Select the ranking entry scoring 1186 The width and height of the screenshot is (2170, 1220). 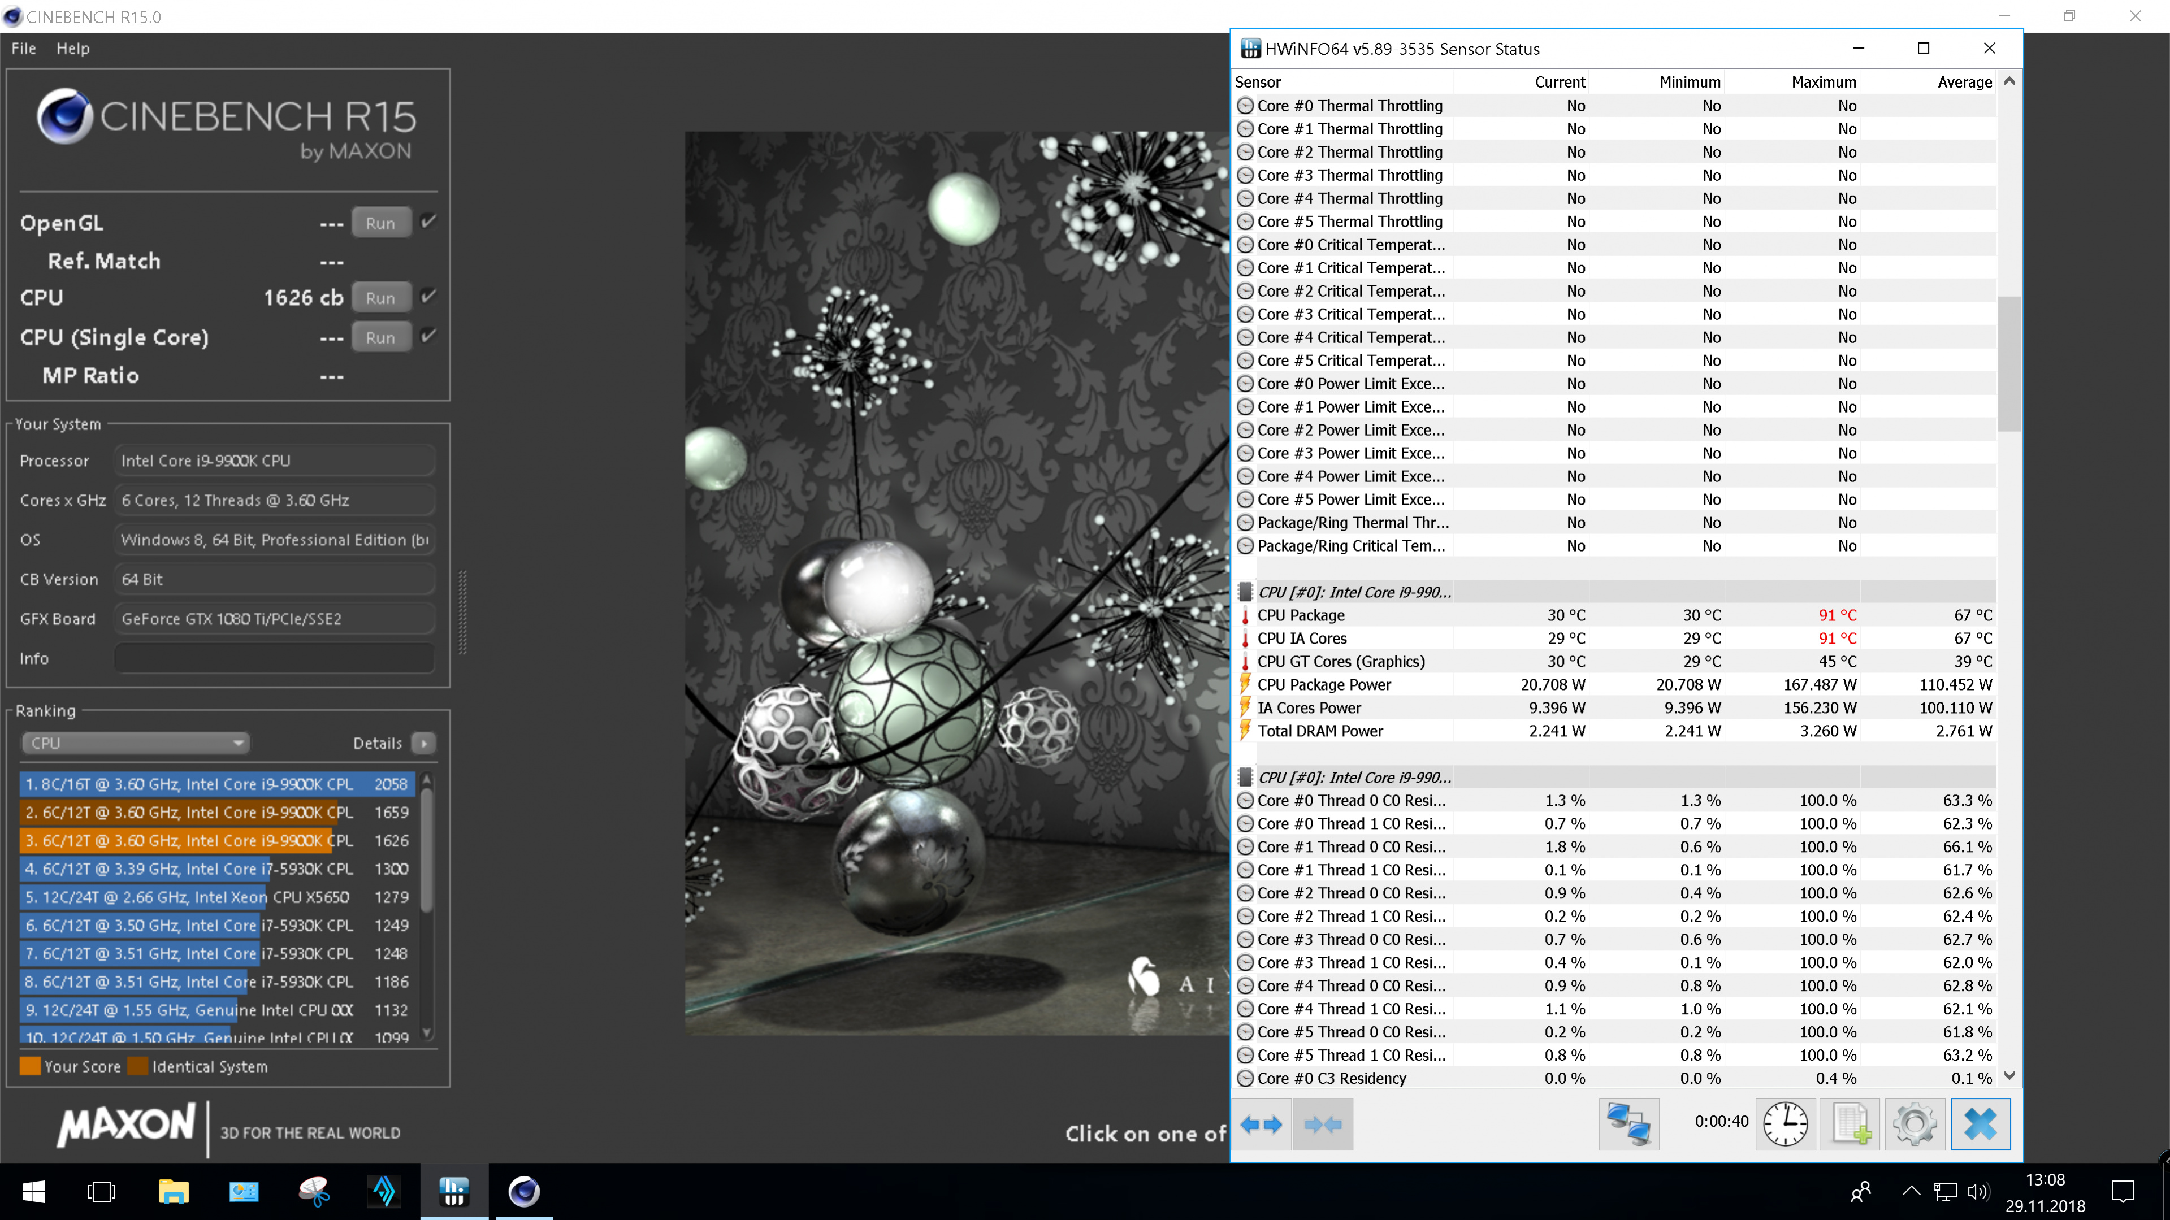(x=217, y=982)
